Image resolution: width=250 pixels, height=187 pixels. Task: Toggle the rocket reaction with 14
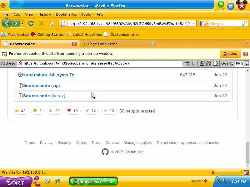coord(91,111)
